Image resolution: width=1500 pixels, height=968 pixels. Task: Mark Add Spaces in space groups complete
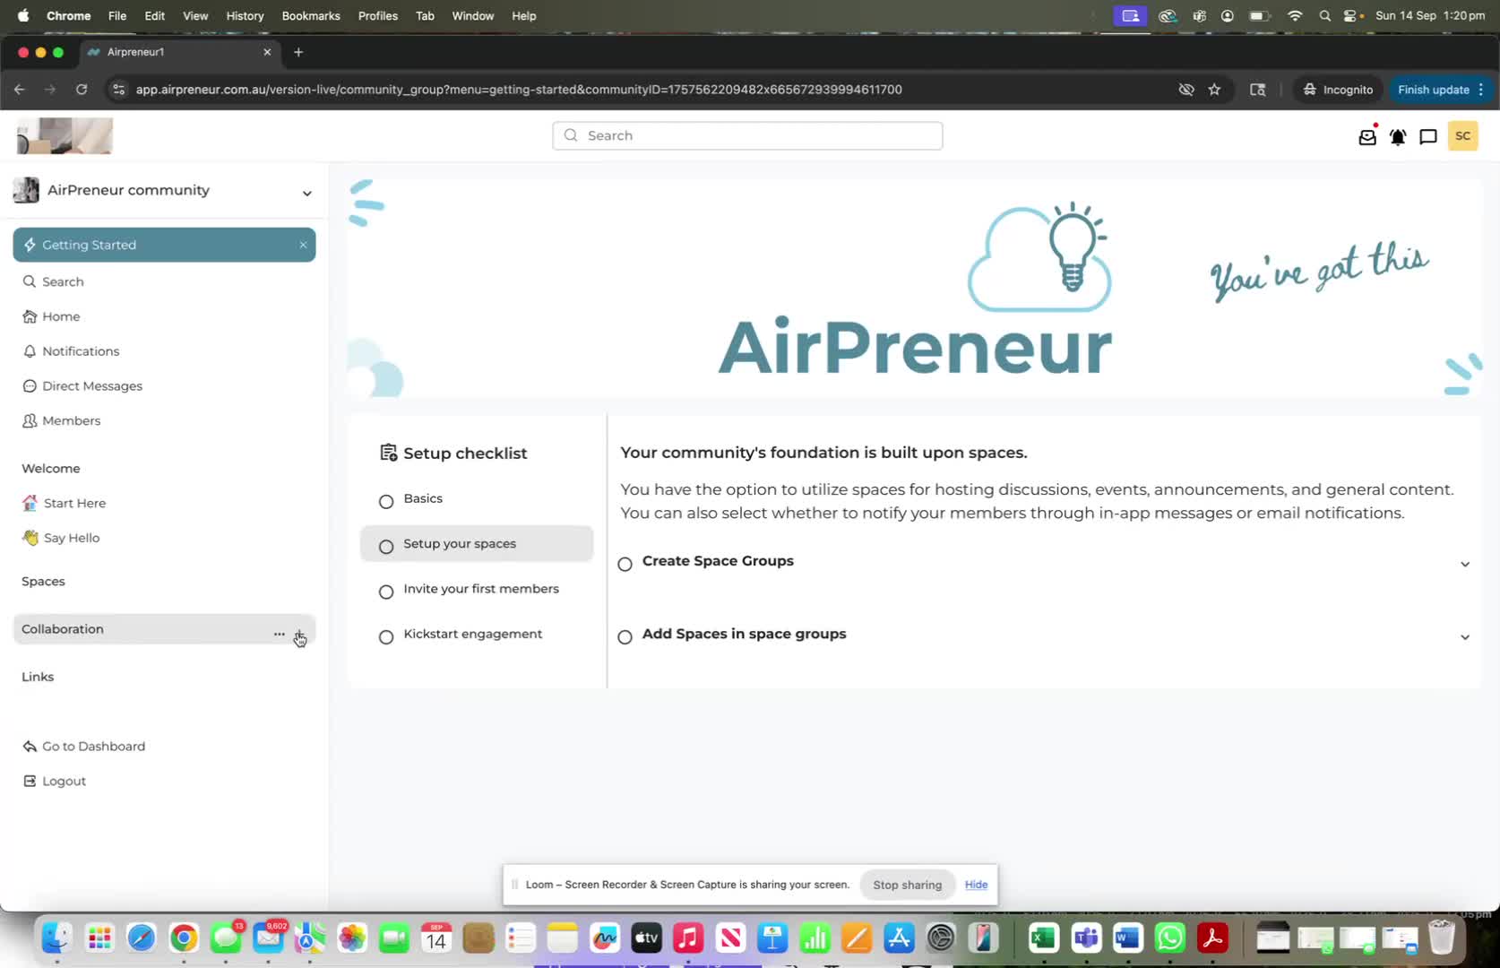pos(625,637)
